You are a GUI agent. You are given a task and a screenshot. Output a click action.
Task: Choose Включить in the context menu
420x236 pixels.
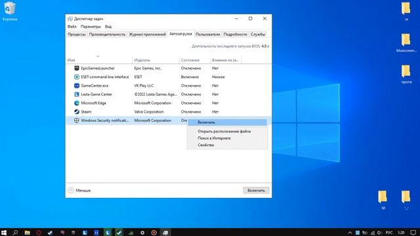tap(228, 123)
